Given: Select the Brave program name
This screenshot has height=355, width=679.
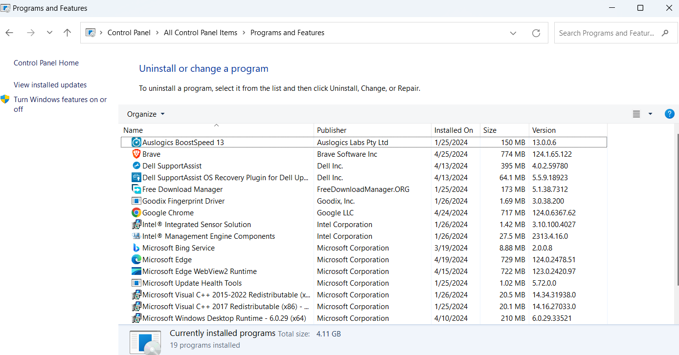Looking at the screenshot, I should pyautogui.click(x=151, y=154).
